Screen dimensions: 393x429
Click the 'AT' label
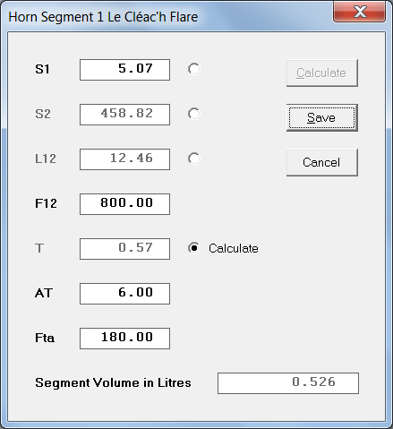coord(44,293)
